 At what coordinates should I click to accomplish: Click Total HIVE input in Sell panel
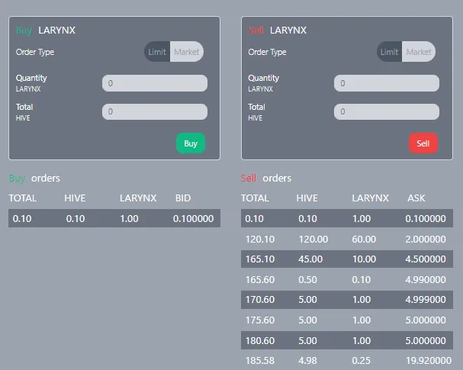[x=387, y=111]
